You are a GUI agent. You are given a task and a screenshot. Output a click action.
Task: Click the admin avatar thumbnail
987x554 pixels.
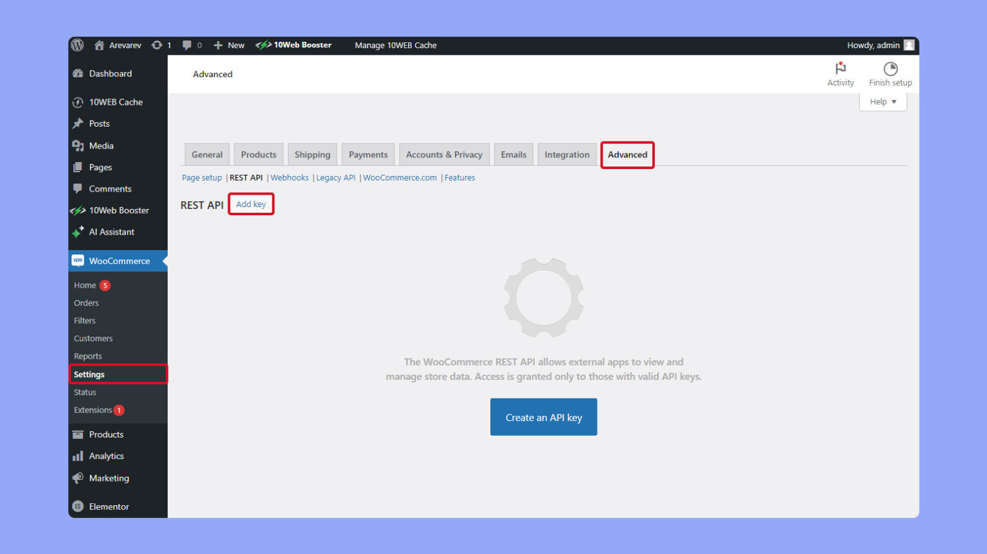pos(909,45)
